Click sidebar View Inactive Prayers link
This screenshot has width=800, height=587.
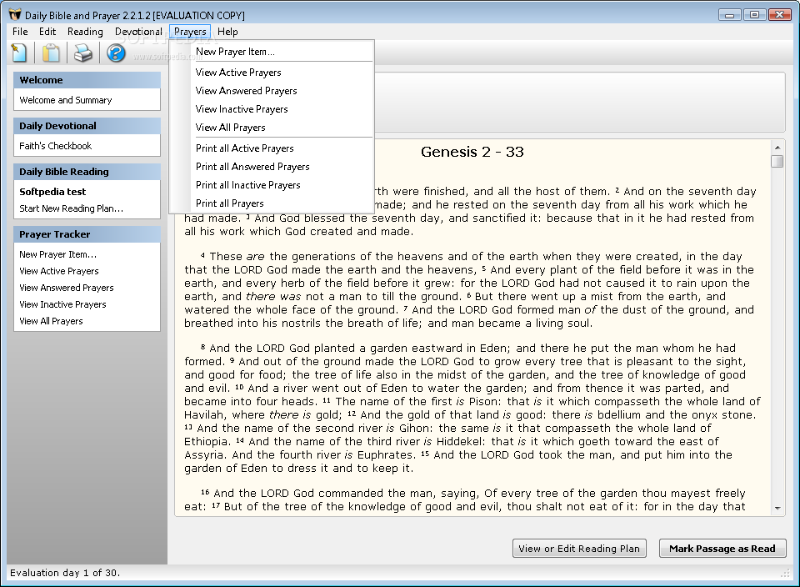(62, 304)
